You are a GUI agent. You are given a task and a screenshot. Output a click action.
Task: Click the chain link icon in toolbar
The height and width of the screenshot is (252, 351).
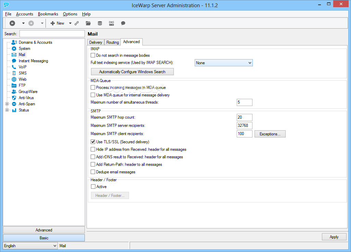click(x=77, y=23)
